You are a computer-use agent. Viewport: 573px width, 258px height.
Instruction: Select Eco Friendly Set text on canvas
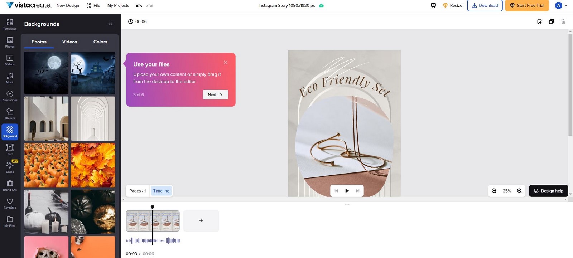click(345, 86)
